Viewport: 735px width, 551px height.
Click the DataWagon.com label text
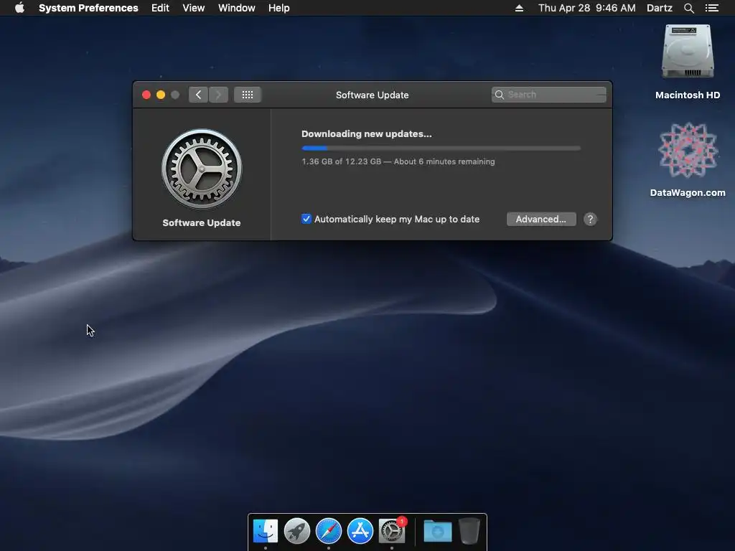688,192
